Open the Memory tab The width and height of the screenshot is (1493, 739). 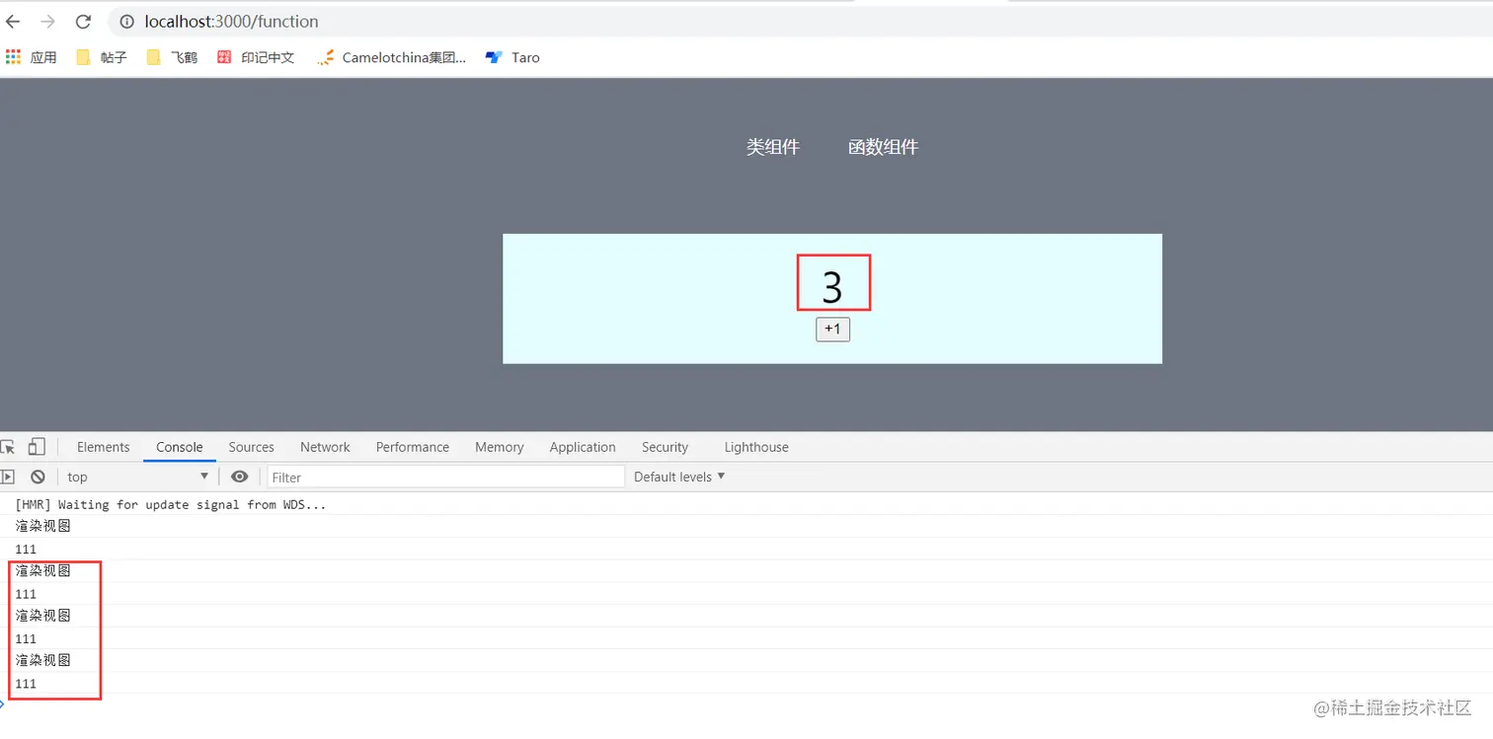pyautogui.click(x=499, y=447)
